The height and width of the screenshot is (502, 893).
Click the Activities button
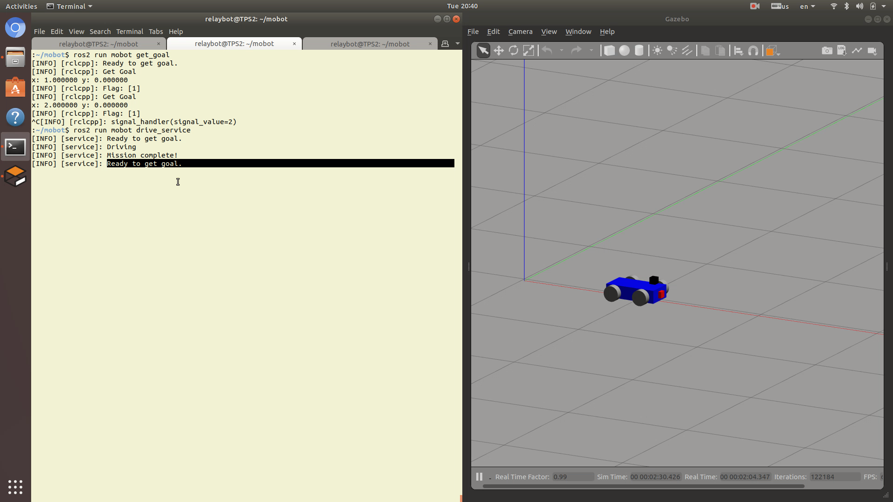(x=21, y=7)
